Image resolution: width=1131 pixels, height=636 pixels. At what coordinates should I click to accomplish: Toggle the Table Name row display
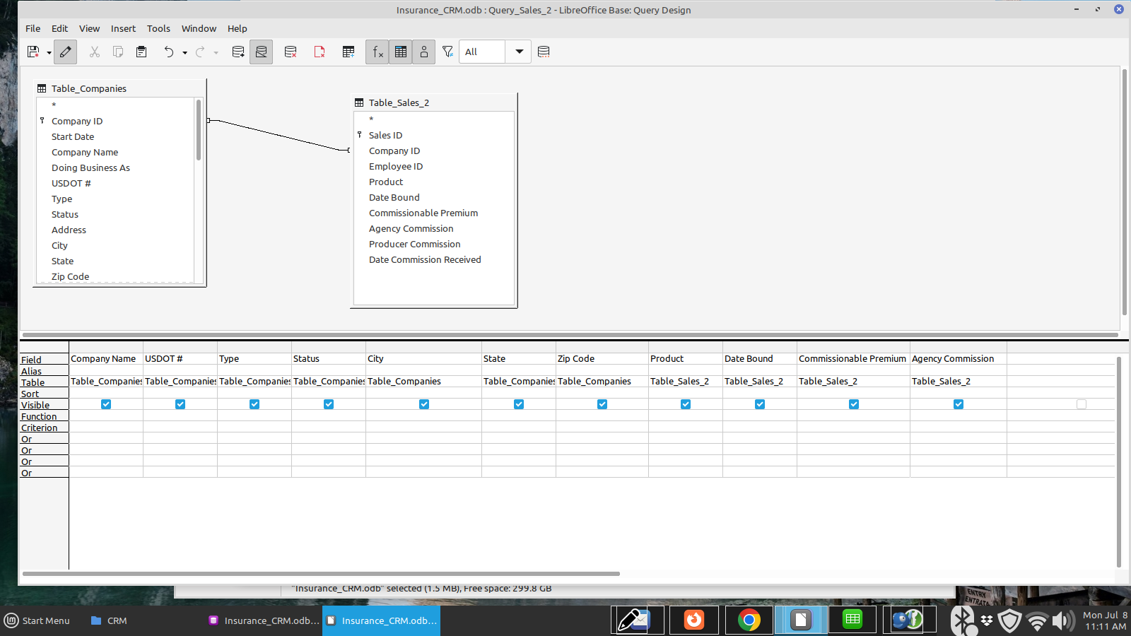(x=400, y=52)
